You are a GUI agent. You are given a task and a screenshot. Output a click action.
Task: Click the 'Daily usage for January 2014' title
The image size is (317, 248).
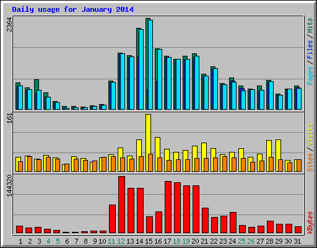click(72, 9)
